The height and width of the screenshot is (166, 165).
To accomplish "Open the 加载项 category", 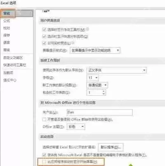I will (8, 73).
